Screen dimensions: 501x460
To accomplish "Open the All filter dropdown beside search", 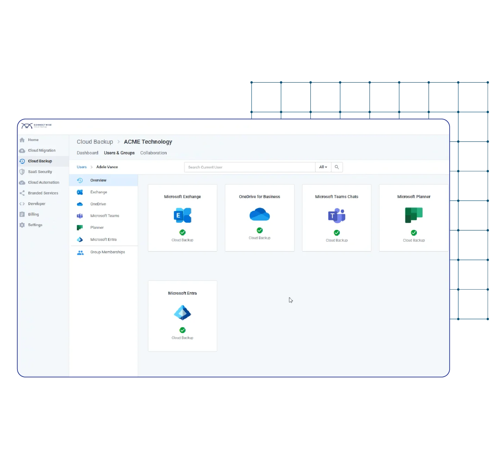I will (x=323, y=167).
